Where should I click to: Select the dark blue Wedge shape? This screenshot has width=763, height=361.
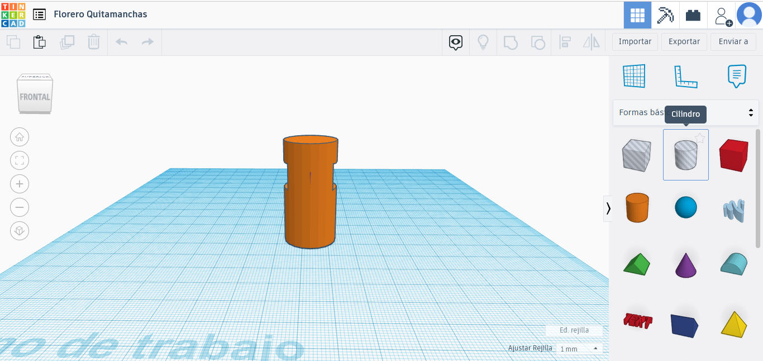pos(685,325)
